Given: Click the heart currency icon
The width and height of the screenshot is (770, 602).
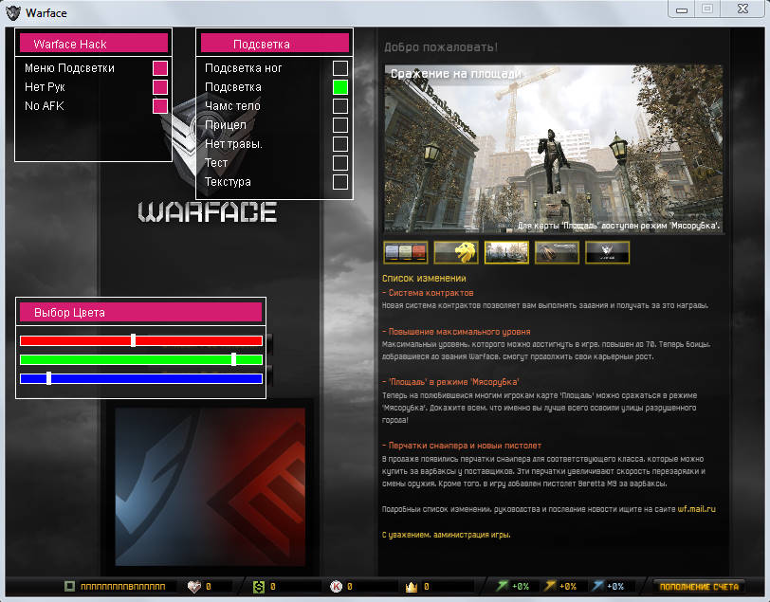Looking at the screenshot, I should (194, 586).
